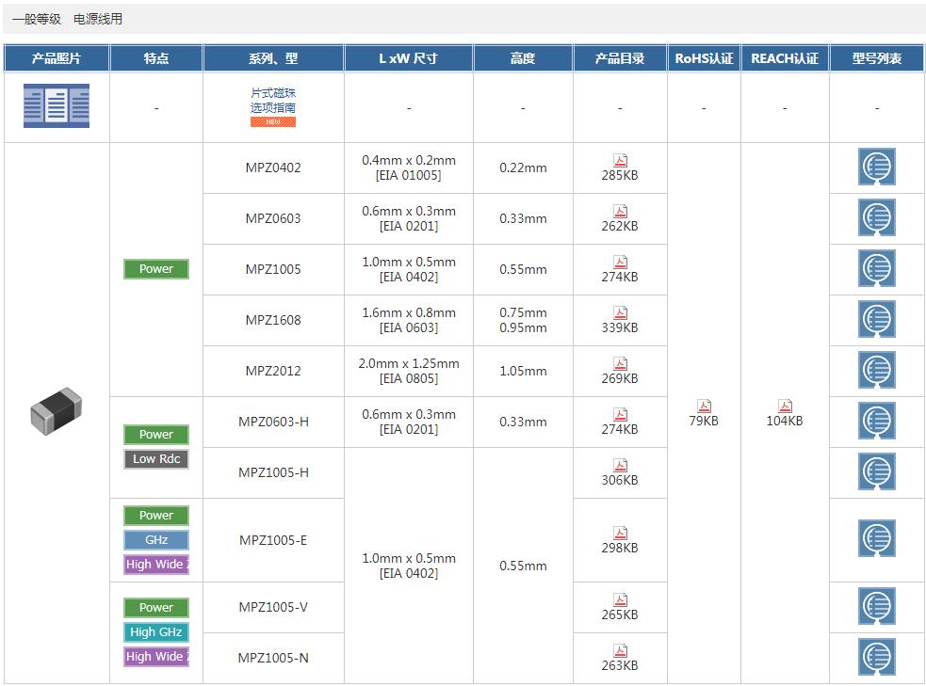The image size is (926, 686).
Task: Open the chip bead selection guide link
Action: [273, 102]
